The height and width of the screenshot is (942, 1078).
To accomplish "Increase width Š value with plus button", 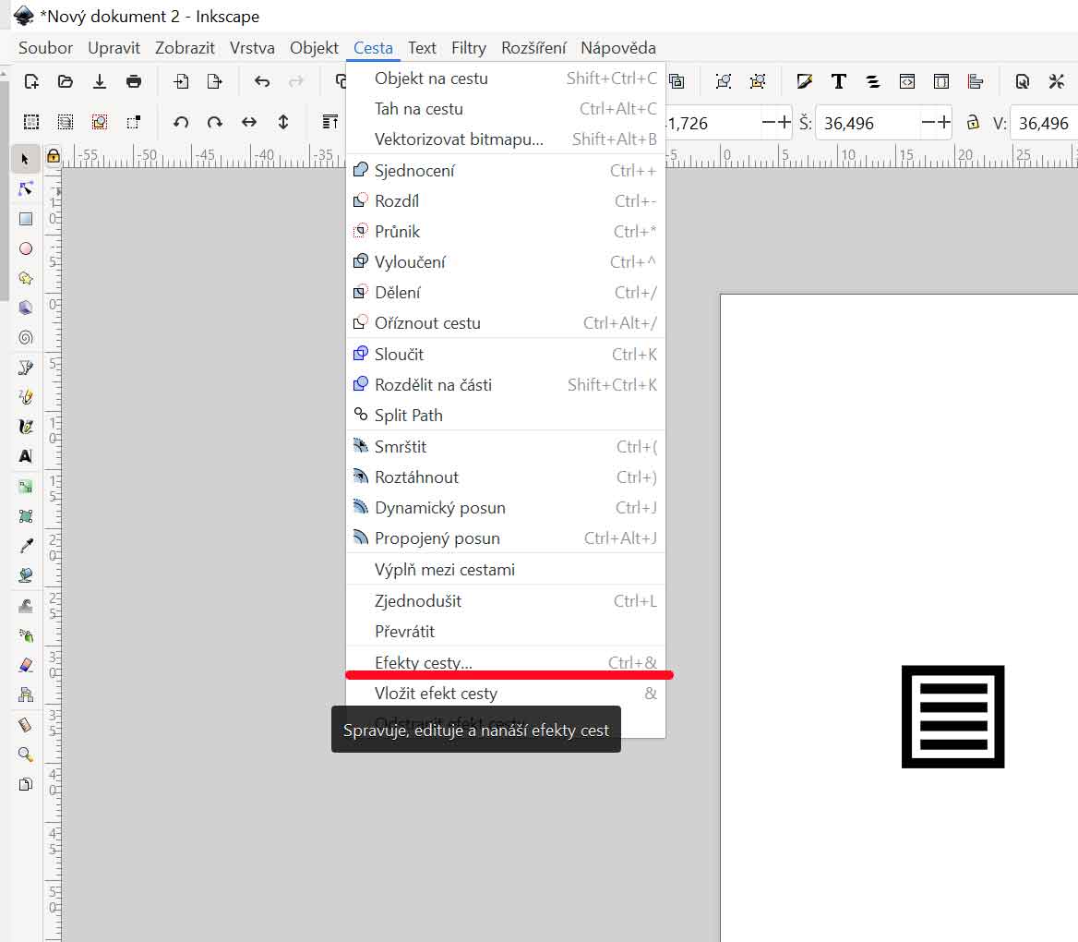I will pos(943,122).
